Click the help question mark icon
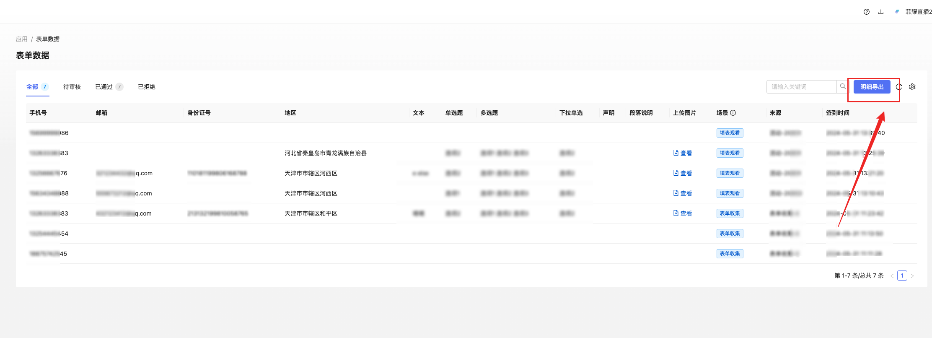Image resolution: width=932 pixels, height=338 pixels. [867, 12]
